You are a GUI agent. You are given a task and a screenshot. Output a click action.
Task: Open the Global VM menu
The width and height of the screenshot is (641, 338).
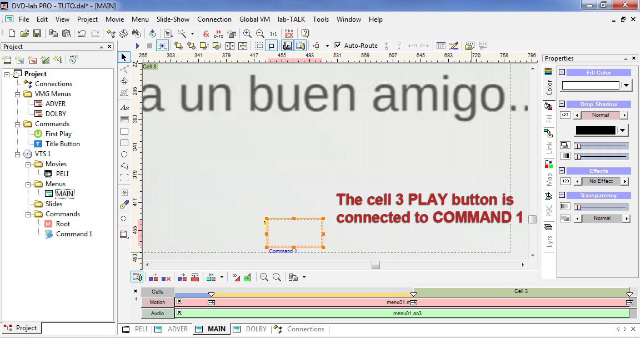coord(254,19)
